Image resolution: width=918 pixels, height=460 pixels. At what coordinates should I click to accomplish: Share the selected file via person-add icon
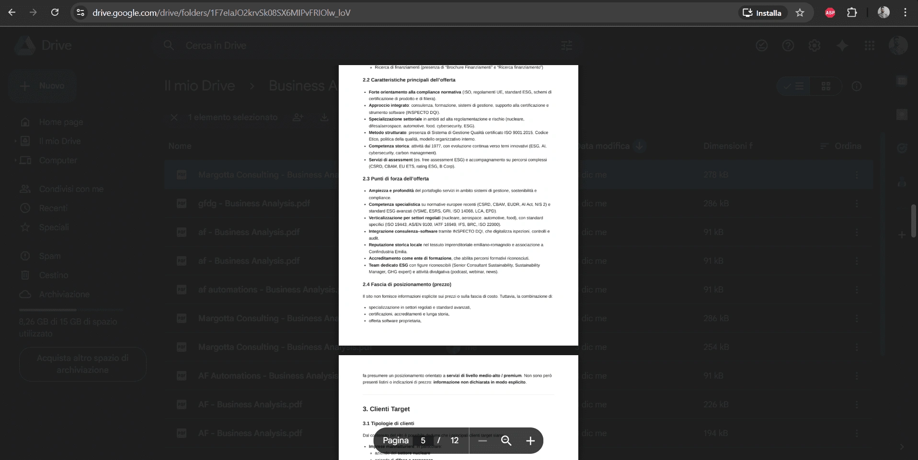pos(298,117)
